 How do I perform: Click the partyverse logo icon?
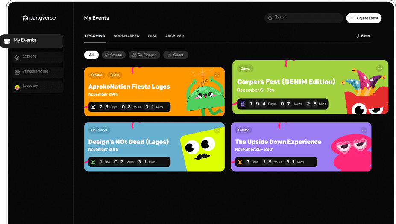(25, 18)
